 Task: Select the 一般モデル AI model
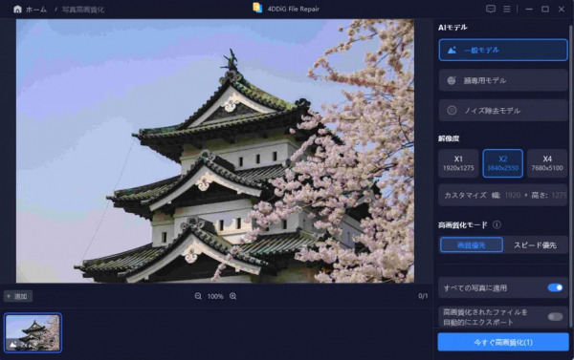pos(503,50)
